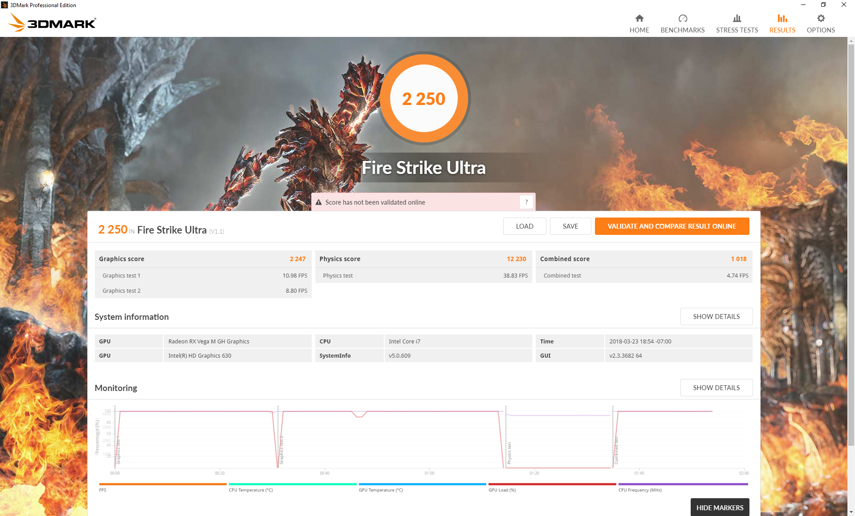Click the Results bar-chart icon
The height and width of the screenshot is (516, 855).
tap(782, 18)
